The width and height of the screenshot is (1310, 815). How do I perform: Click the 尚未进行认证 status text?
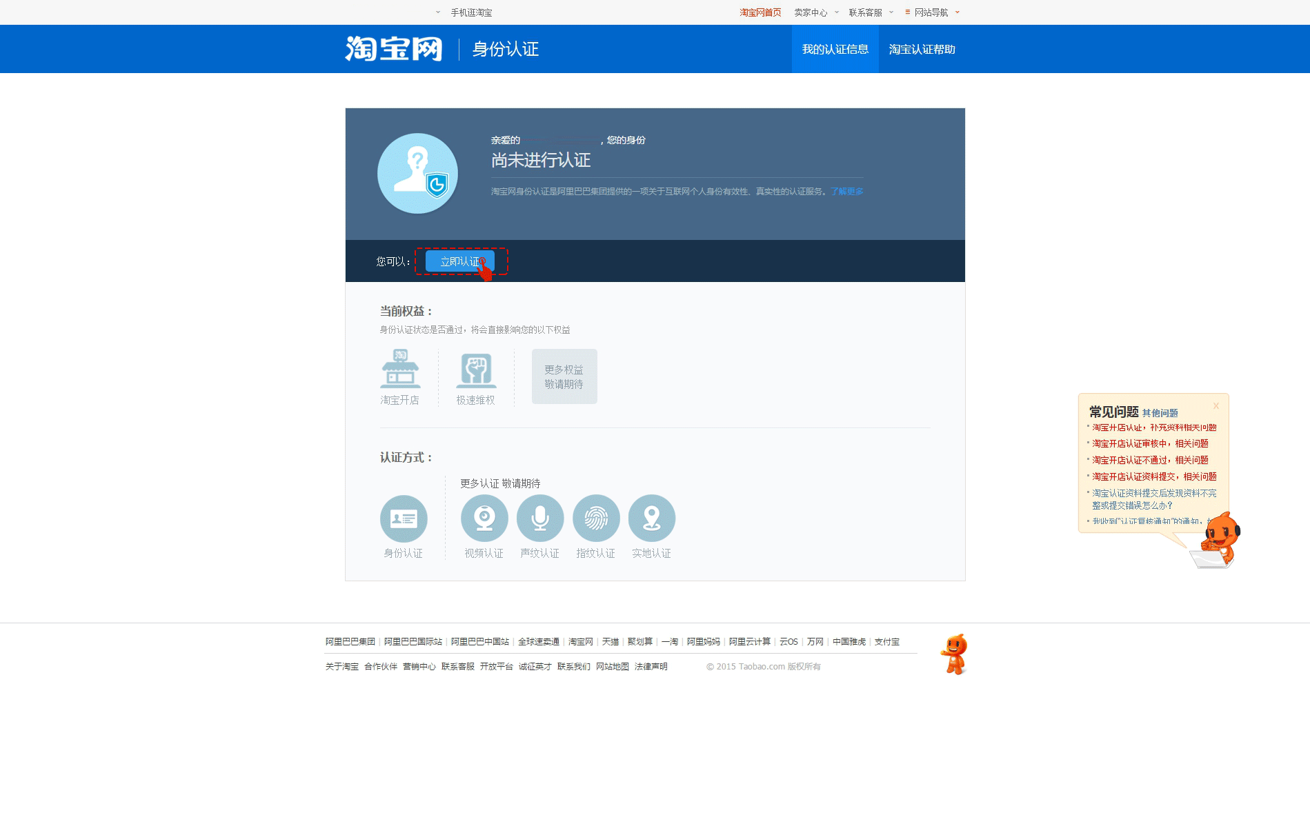point(541,161)
